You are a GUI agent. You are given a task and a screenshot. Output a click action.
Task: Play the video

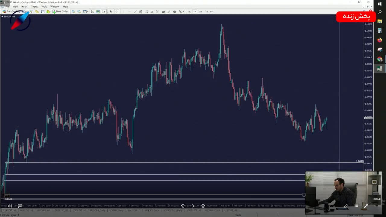[x=193, y=206]
